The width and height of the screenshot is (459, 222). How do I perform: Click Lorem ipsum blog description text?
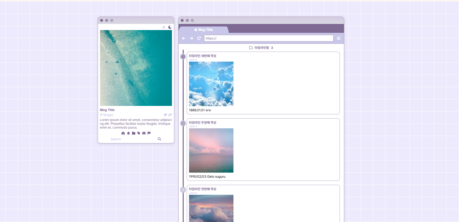click(x=136, y=124)
